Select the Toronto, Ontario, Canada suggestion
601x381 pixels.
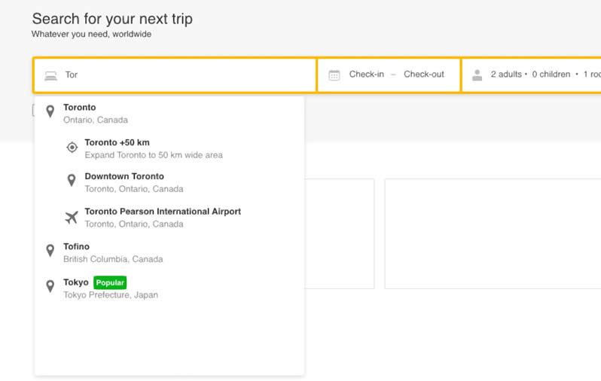(x=95, y=113)
